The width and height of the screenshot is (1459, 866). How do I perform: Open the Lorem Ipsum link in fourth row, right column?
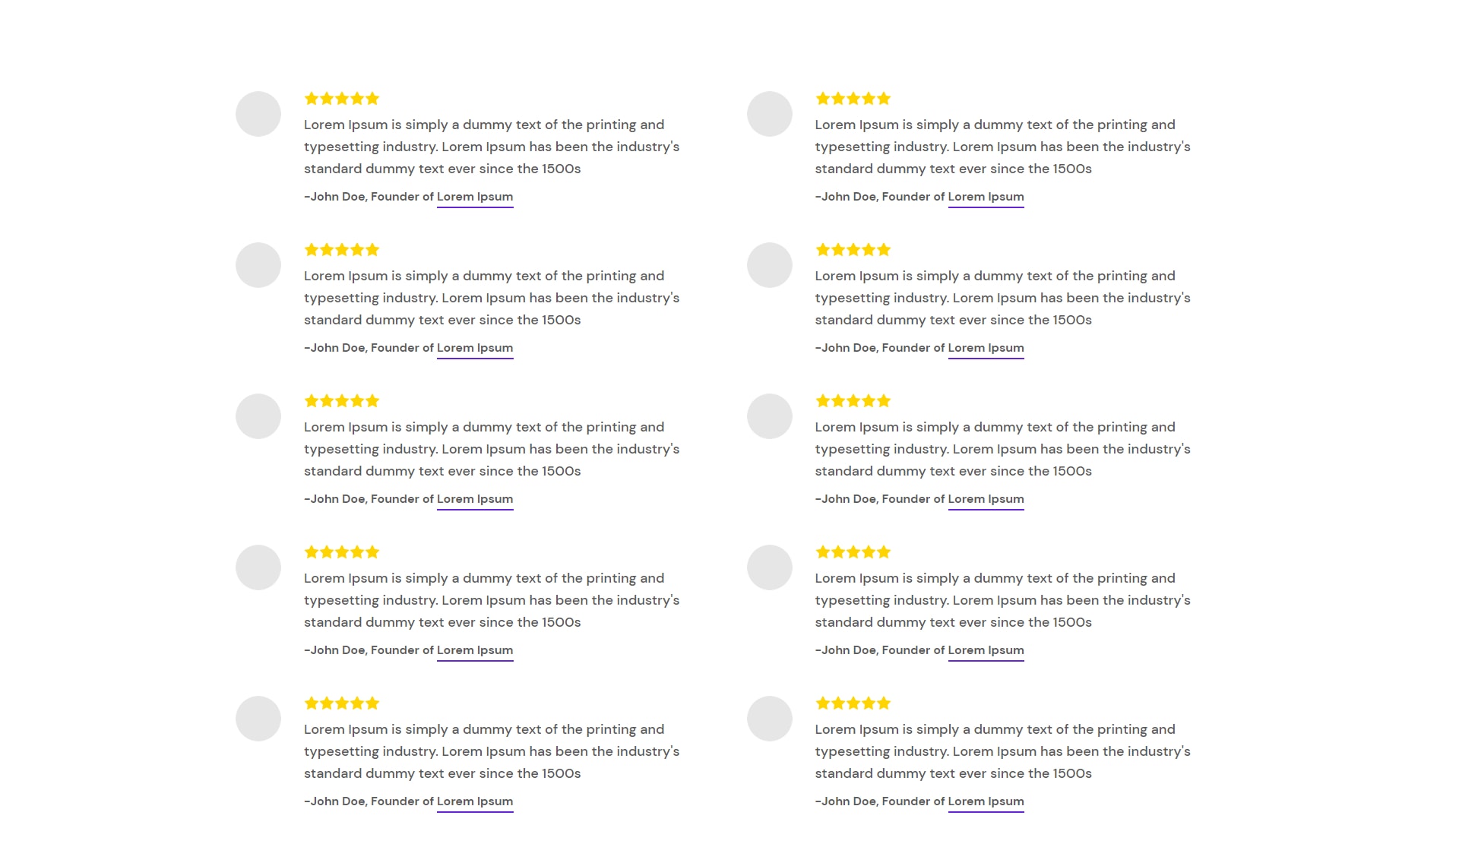point(986,650)
